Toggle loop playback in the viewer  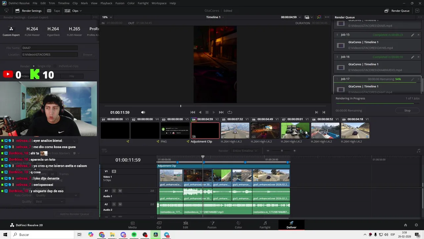[230, 112]
